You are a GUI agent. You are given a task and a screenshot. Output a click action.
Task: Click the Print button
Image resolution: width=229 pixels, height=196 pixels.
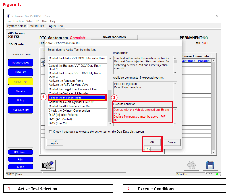click(20, 159)
